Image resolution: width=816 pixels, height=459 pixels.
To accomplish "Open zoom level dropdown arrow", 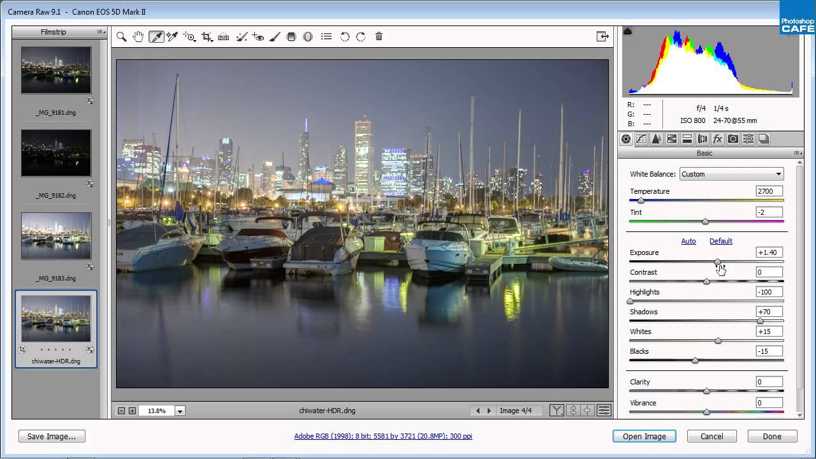I will (x=180, y=411).
